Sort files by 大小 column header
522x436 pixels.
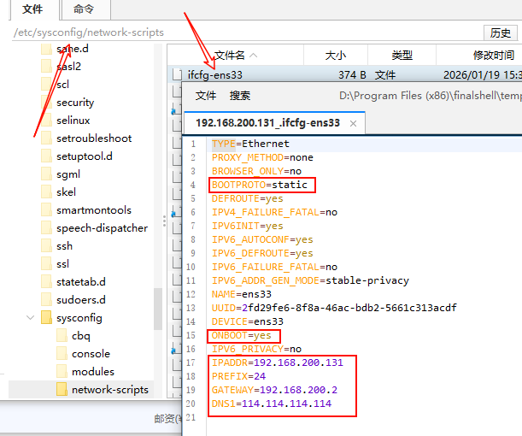[336, 55]
